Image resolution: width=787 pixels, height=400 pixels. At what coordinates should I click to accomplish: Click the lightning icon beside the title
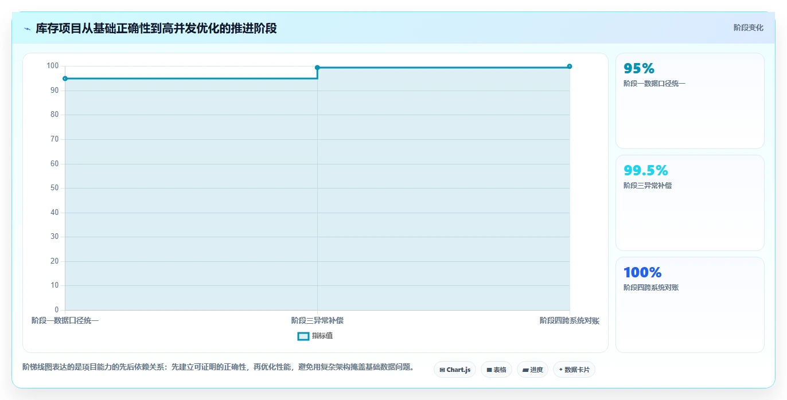pyautogui.click(x=27, y=29)
